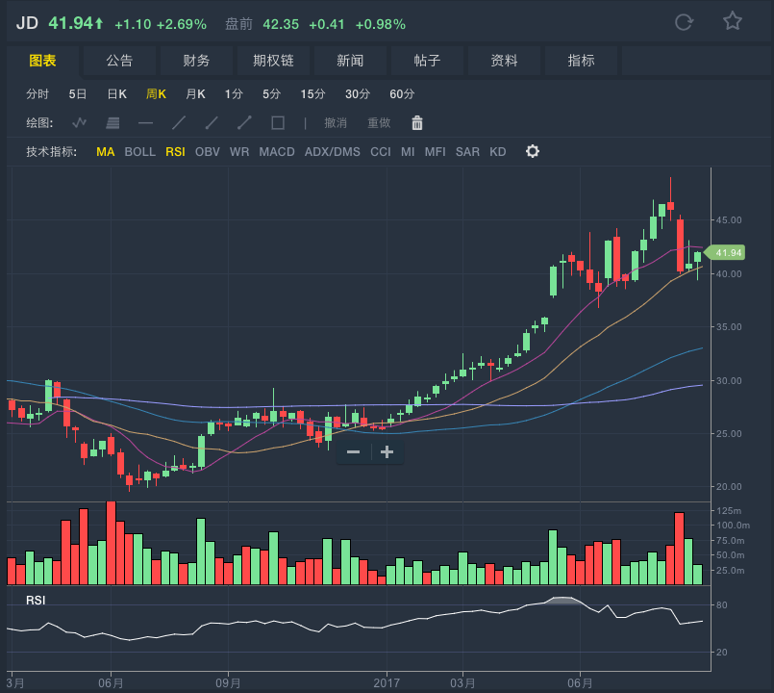Viewport: 774px width, 693px height.
Task: Select the rectangle drawing tool
Action: pos(278,122)
